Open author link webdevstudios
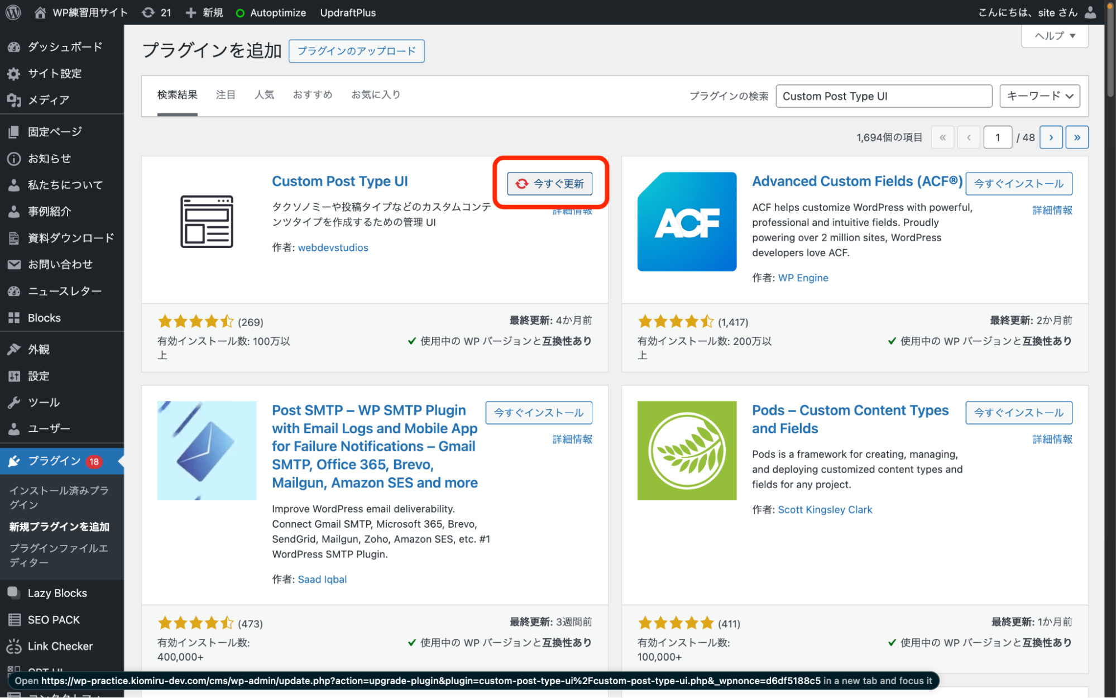 pyautogui.click(x=333, y=247)
